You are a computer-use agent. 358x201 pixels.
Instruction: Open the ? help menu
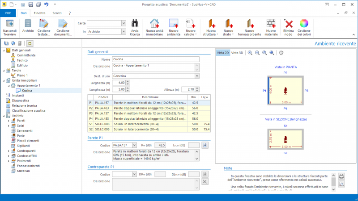coord(70,13)
